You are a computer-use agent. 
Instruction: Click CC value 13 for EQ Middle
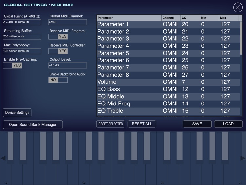(185, 97)
